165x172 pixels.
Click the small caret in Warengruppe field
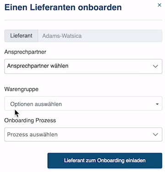(157, 104)
